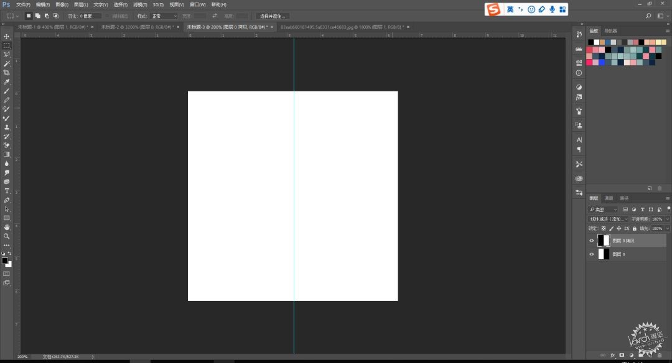
Task: Open the blending mode 线性减淡 dropdown
Action: pos(608,219)
